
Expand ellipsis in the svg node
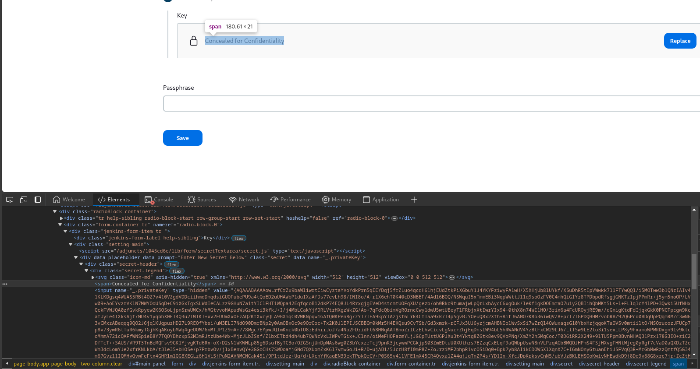[x=452, y=278]
